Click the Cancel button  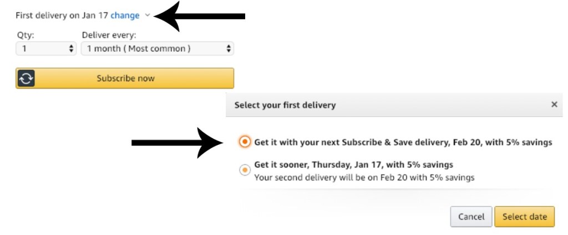coord(471,217)
